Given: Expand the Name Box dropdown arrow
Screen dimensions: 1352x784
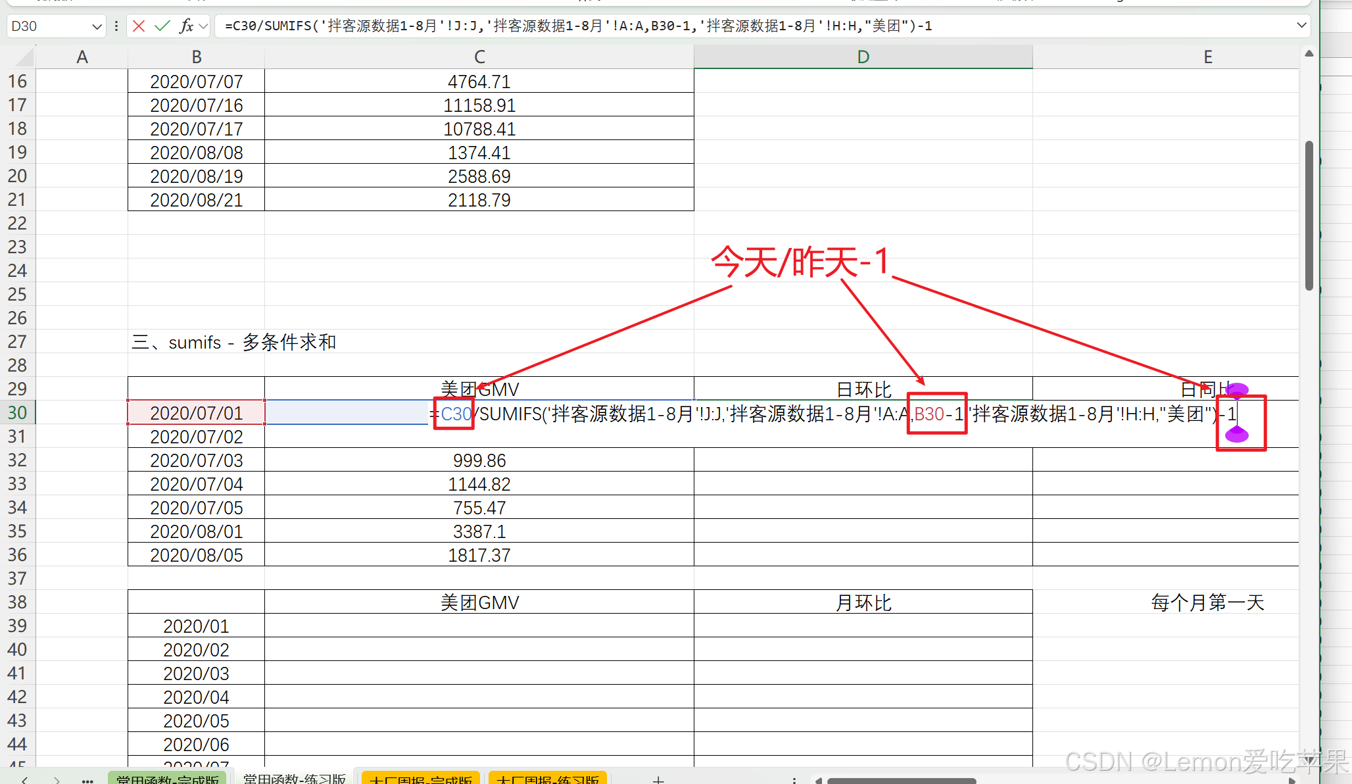Looking at the screenshot, I should point(97,27).
